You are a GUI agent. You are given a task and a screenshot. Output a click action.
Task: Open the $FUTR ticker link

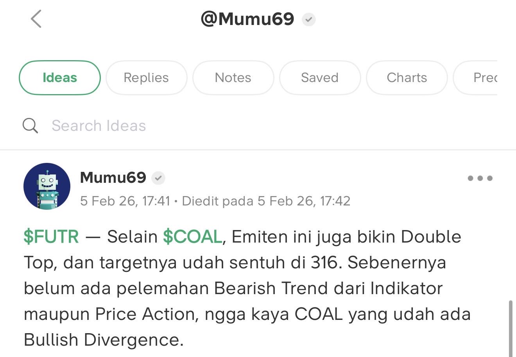point(51,237)
